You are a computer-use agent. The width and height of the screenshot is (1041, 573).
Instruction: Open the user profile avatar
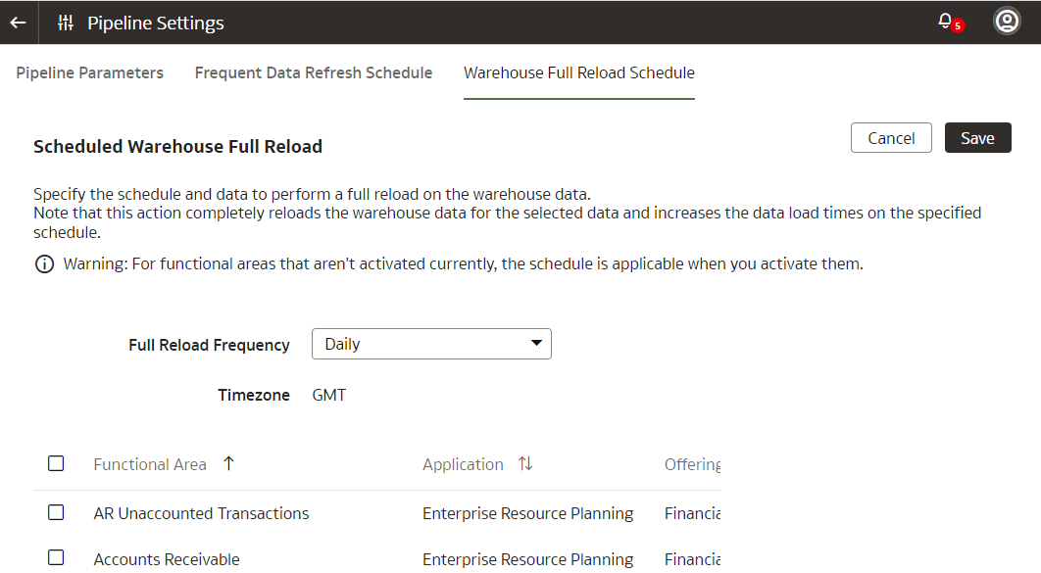pos(1007,22)
